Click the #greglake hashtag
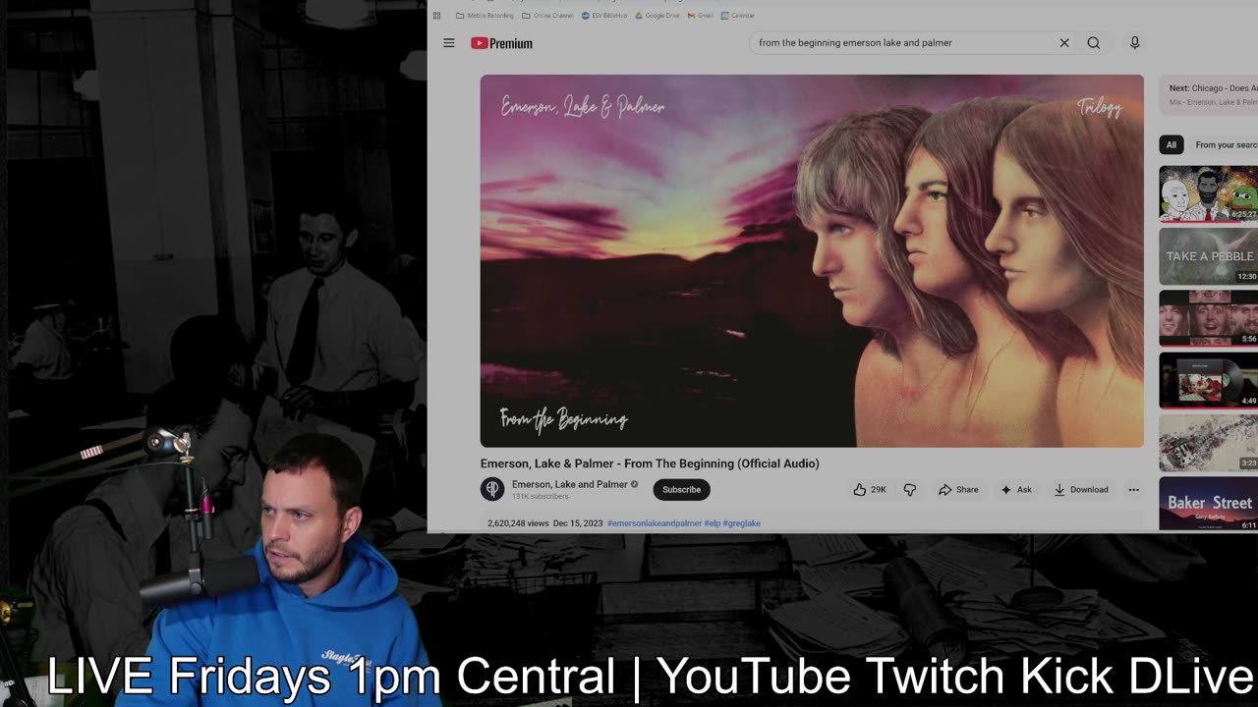This screenshot has width=1258, height=707. tap(742, 523)
